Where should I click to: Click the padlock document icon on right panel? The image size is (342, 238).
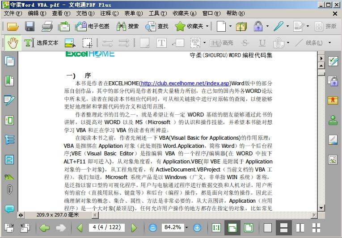click(x=333, y=81)
